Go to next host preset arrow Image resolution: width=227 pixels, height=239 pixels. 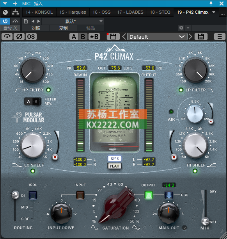click(39, 21)
